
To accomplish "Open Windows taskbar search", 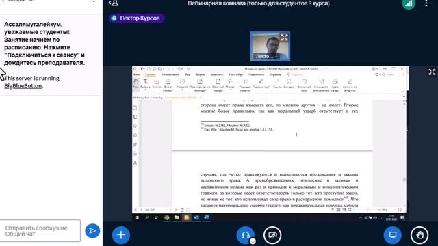I will tap(147, 217).
